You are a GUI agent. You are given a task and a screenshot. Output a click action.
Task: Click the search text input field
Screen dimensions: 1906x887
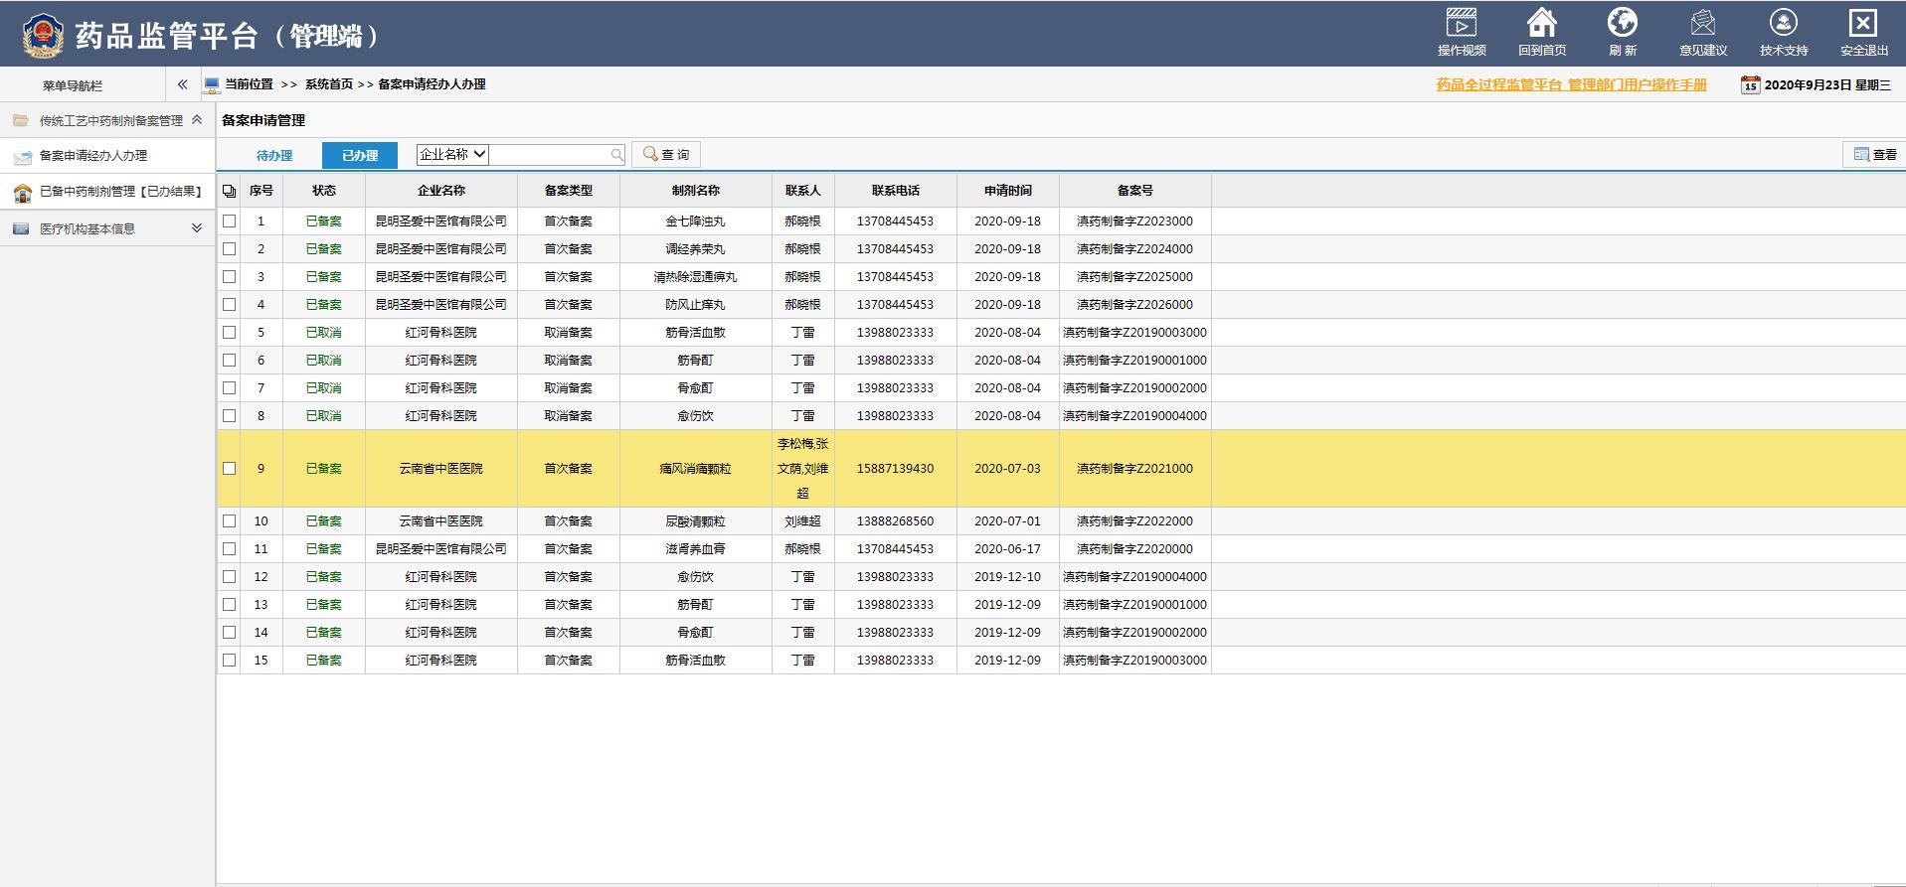point(549,155)
